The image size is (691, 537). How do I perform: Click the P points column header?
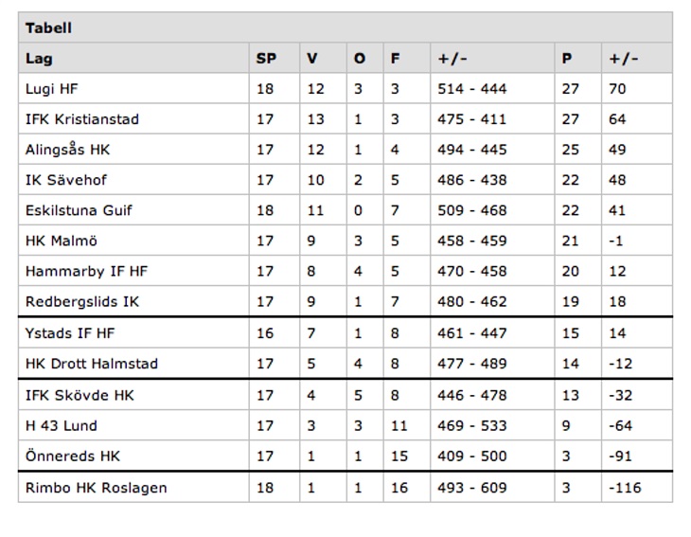(x=567, y=59)
